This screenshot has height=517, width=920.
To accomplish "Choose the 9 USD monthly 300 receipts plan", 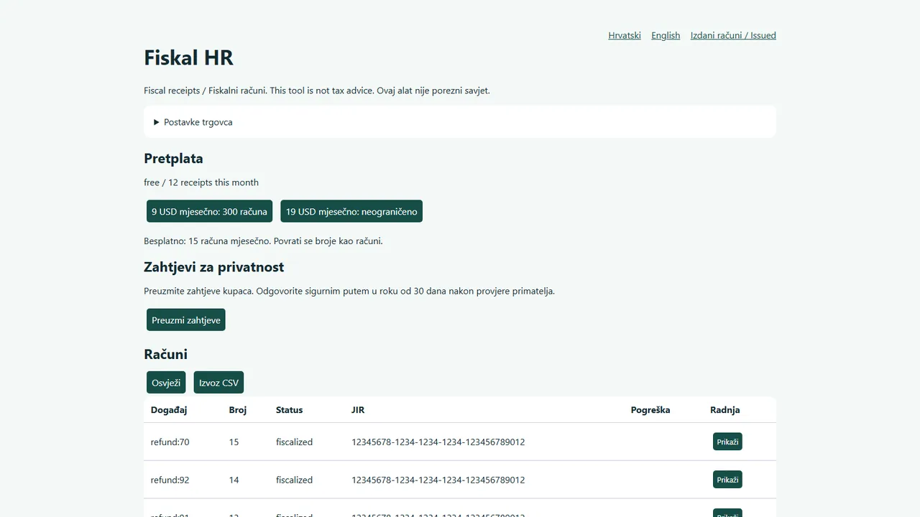I will (x=209, y=211).
